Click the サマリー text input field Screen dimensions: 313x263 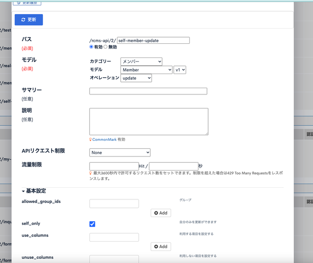click(148, 91)
